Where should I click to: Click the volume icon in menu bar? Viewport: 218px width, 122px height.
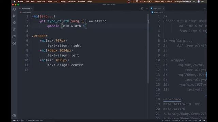[141, 1]
